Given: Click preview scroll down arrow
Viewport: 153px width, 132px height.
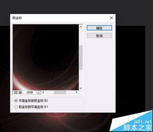Looking at the screenshot, I should point(81,88).
